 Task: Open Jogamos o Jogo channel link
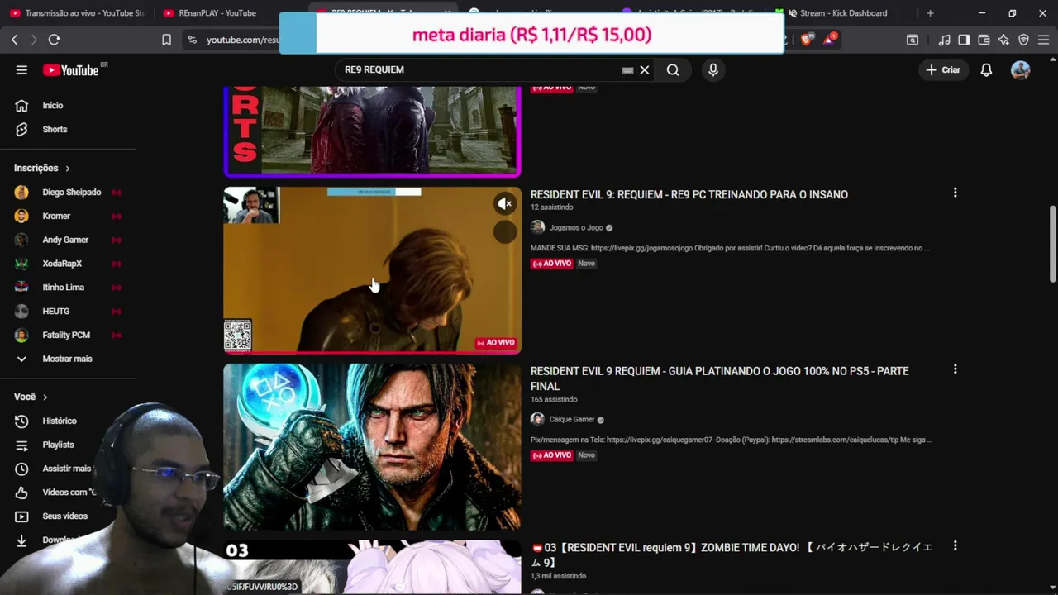tap(576, 228)
